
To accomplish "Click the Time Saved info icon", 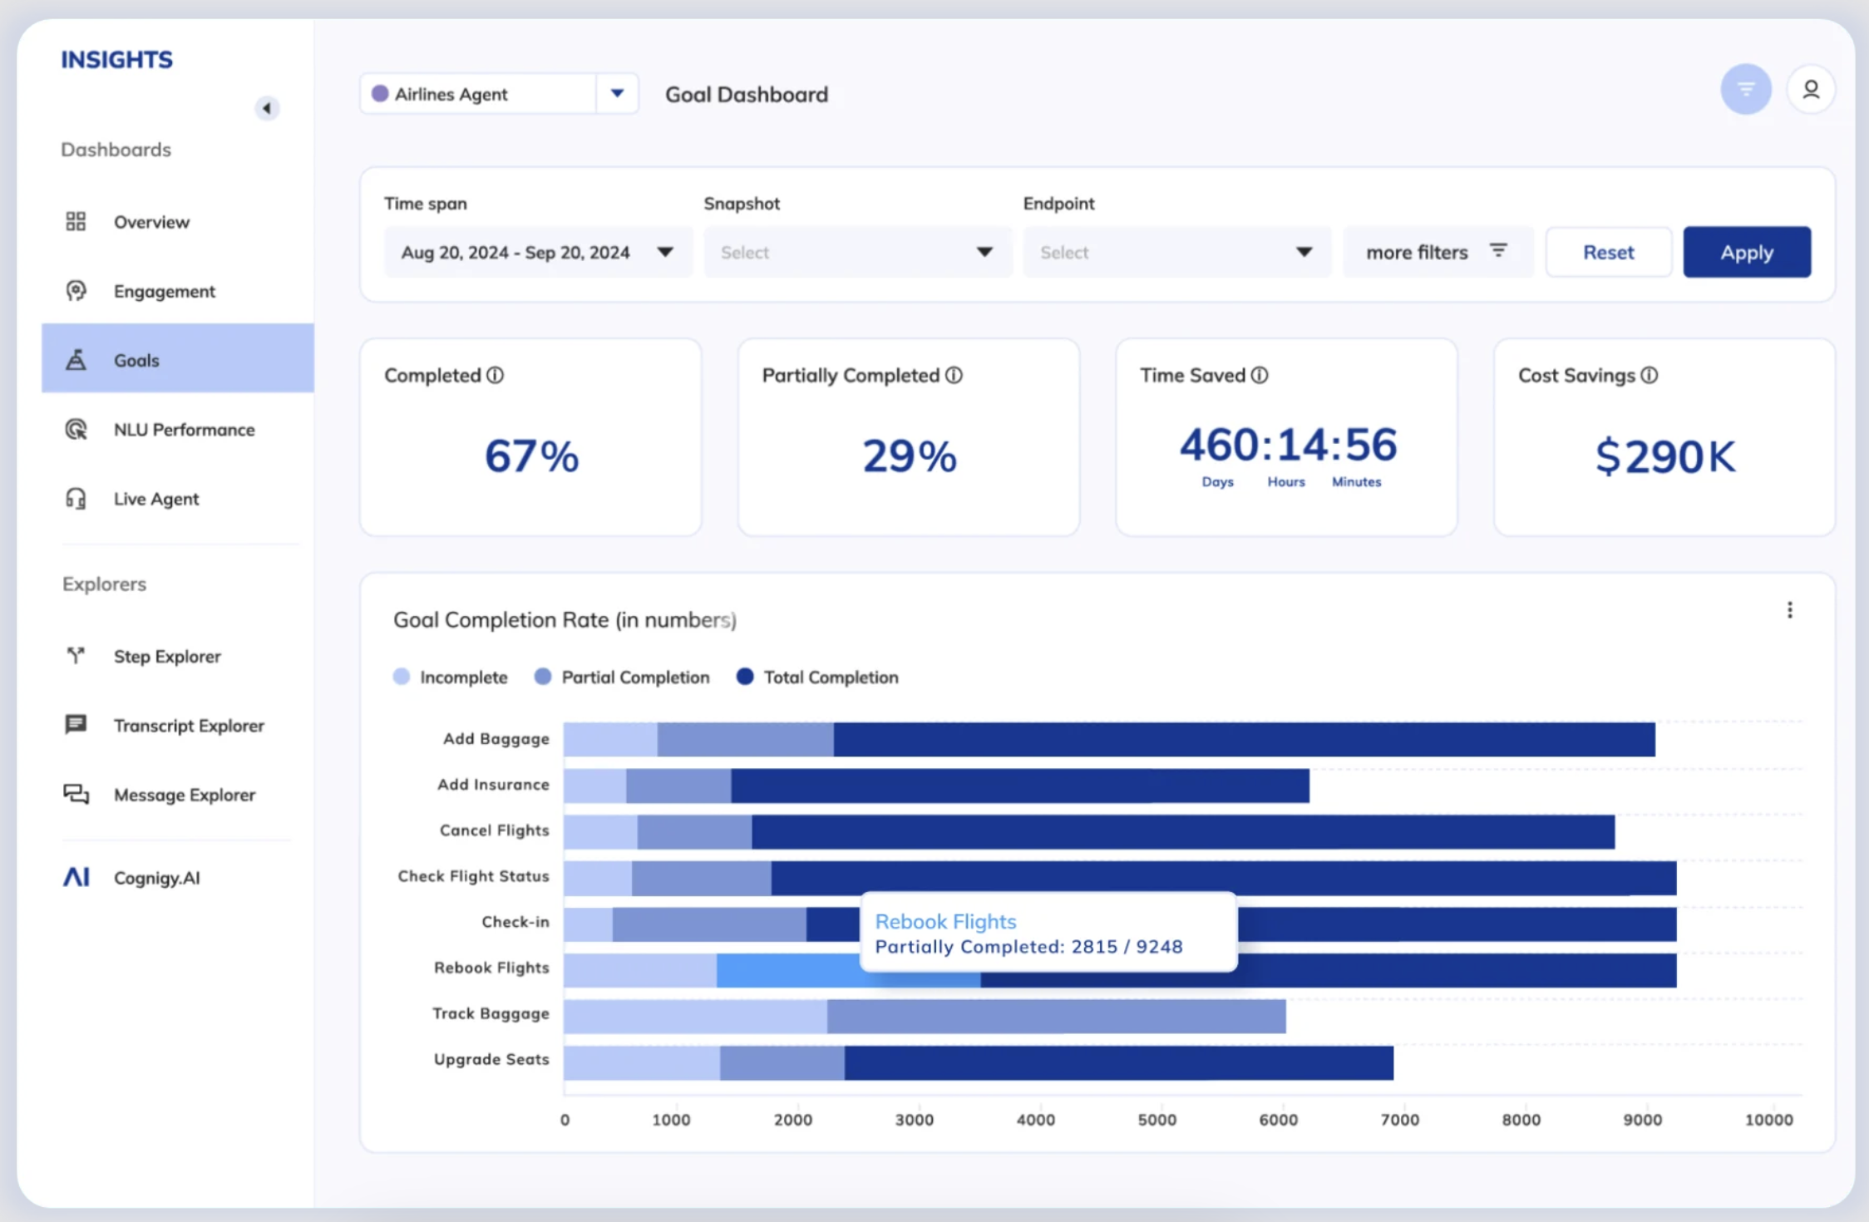I will point(1260,375).
